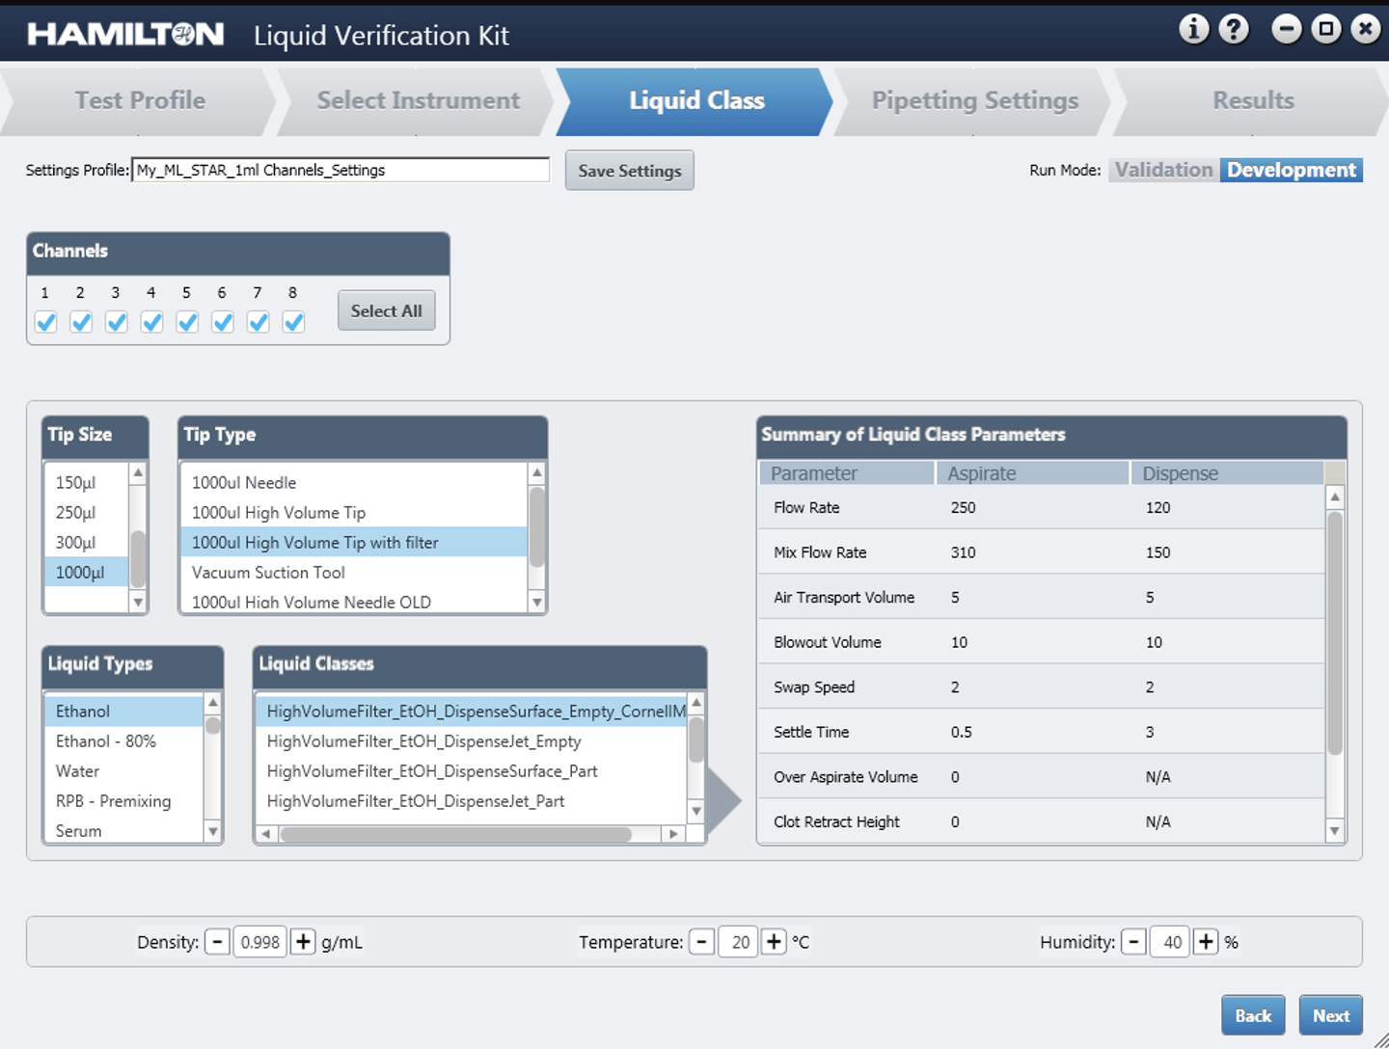
Task: Select 1000ul High Volume Tip
Action: [354, 512]
